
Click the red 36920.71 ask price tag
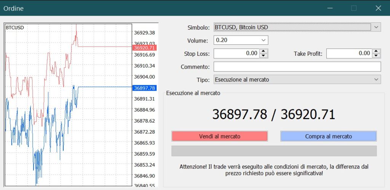click(144, 48)
